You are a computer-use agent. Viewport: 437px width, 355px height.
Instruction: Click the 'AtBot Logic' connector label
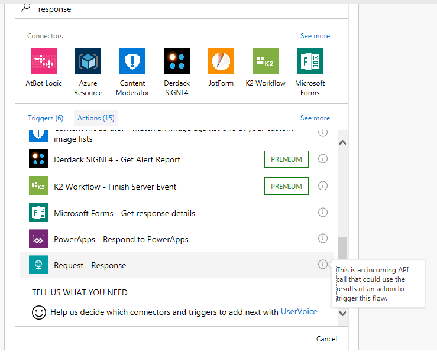point(44,83)
